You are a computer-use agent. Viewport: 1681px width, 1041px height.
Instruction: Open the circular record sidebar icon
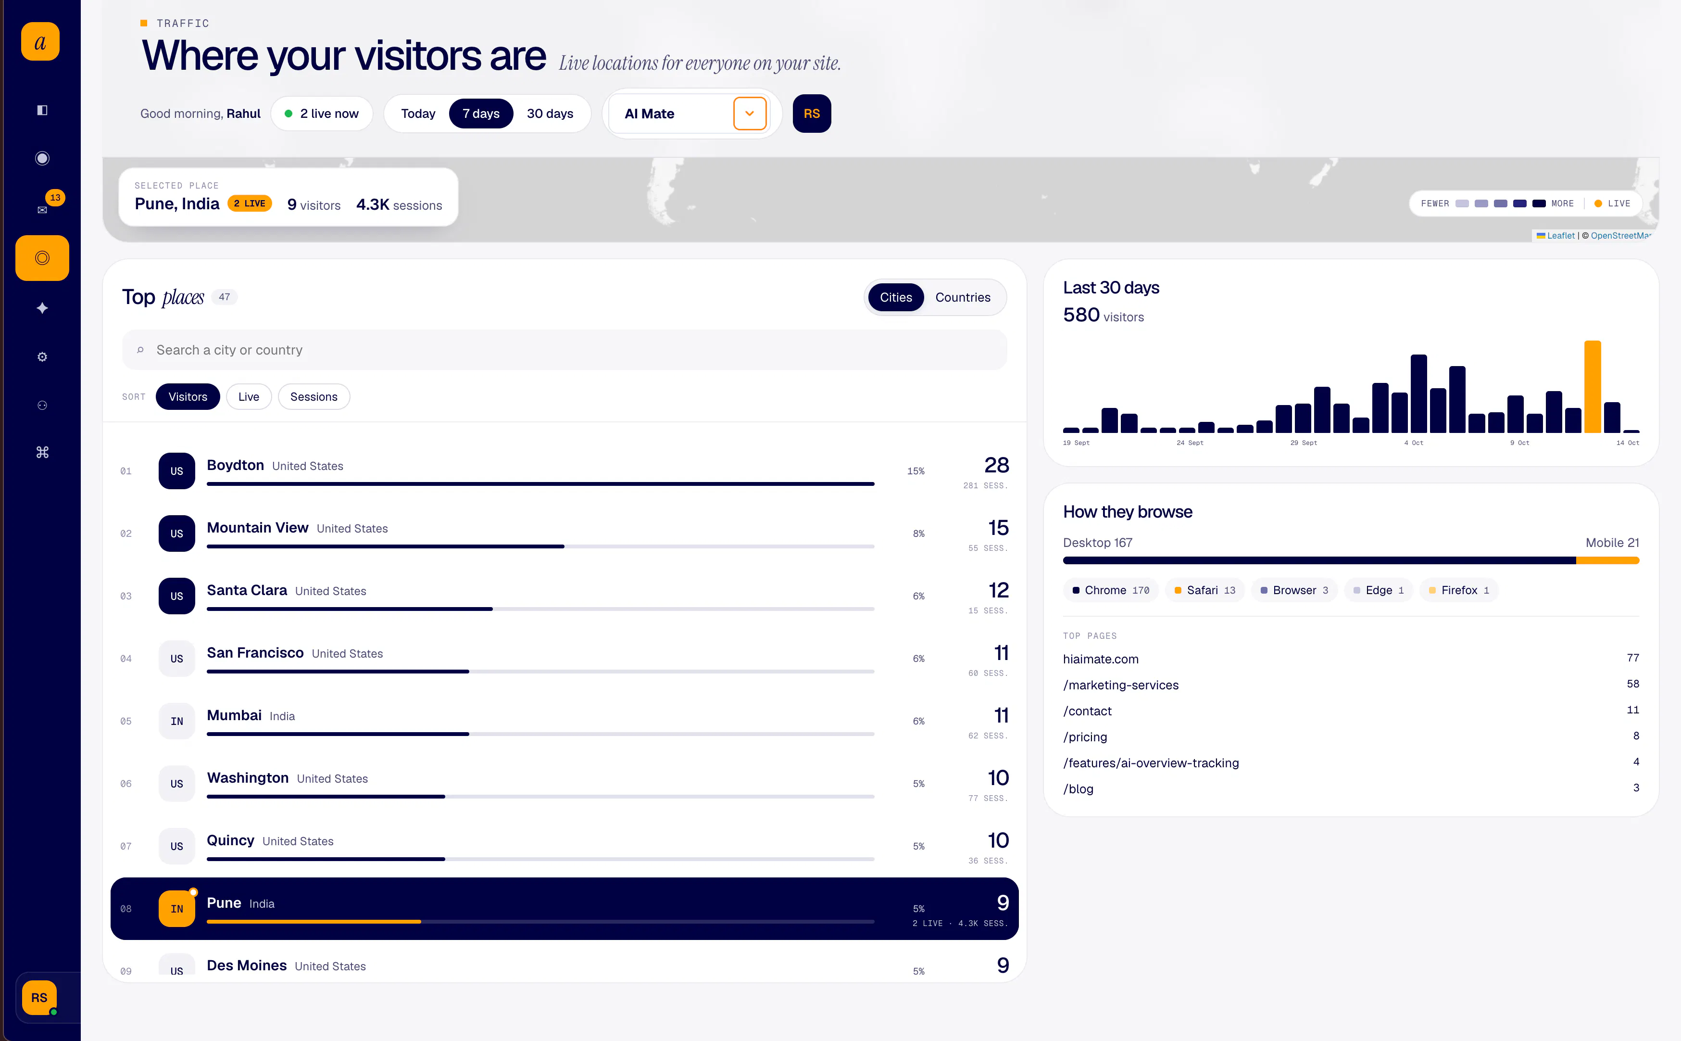(x=42, y=158)
